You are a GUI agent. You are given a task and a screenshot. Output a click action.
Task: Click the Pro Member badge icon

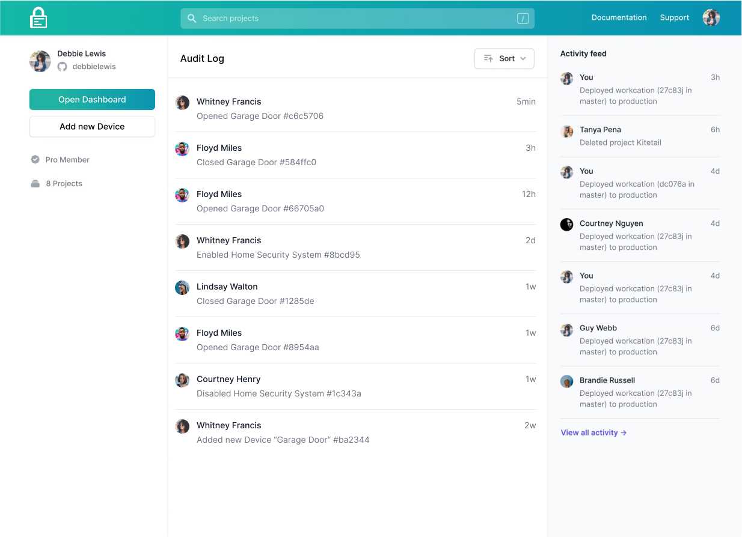(x=35, y=160)
